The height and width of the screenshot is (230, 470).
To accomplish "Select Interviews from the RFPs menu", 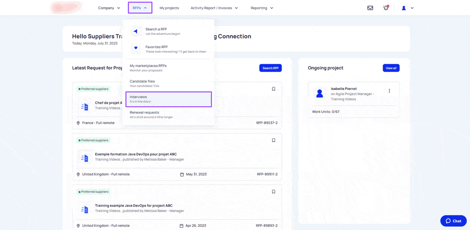I will coord(168,99).
